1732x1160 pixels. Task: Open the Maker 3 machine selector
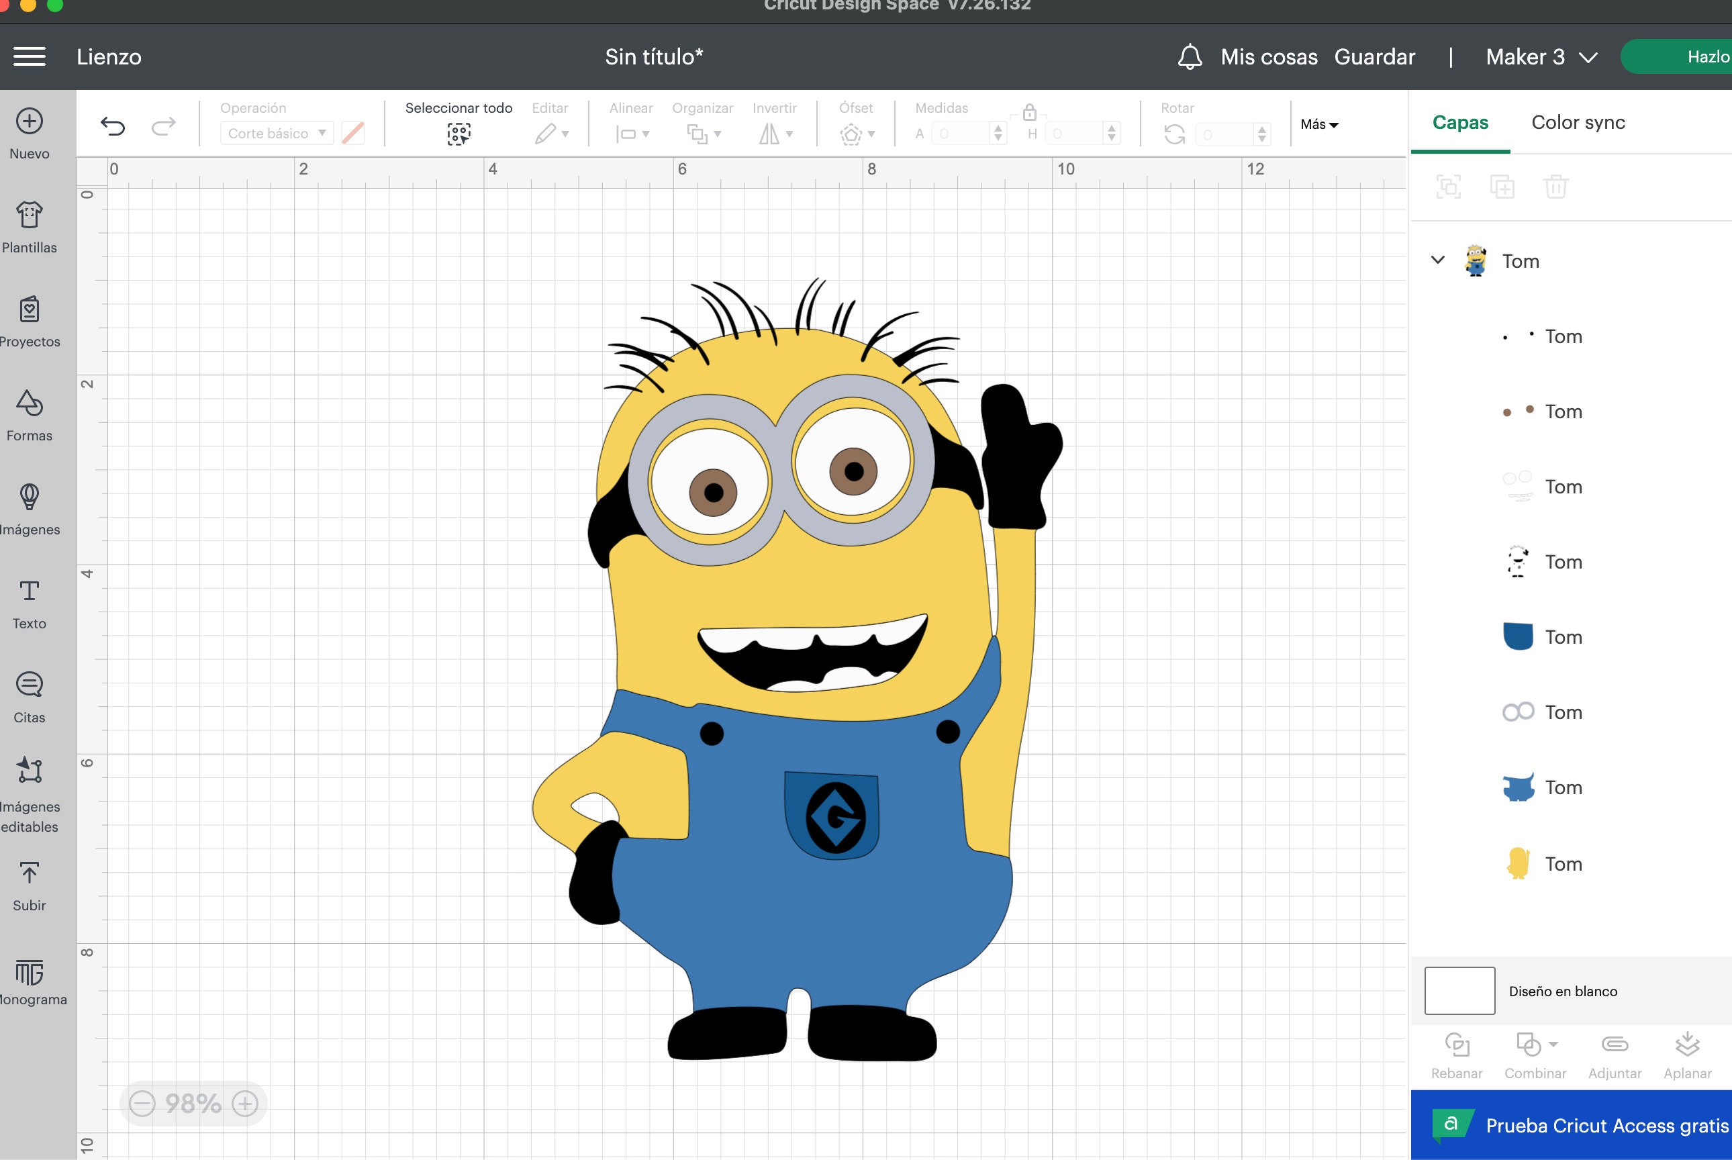[x=1539, y=57]
